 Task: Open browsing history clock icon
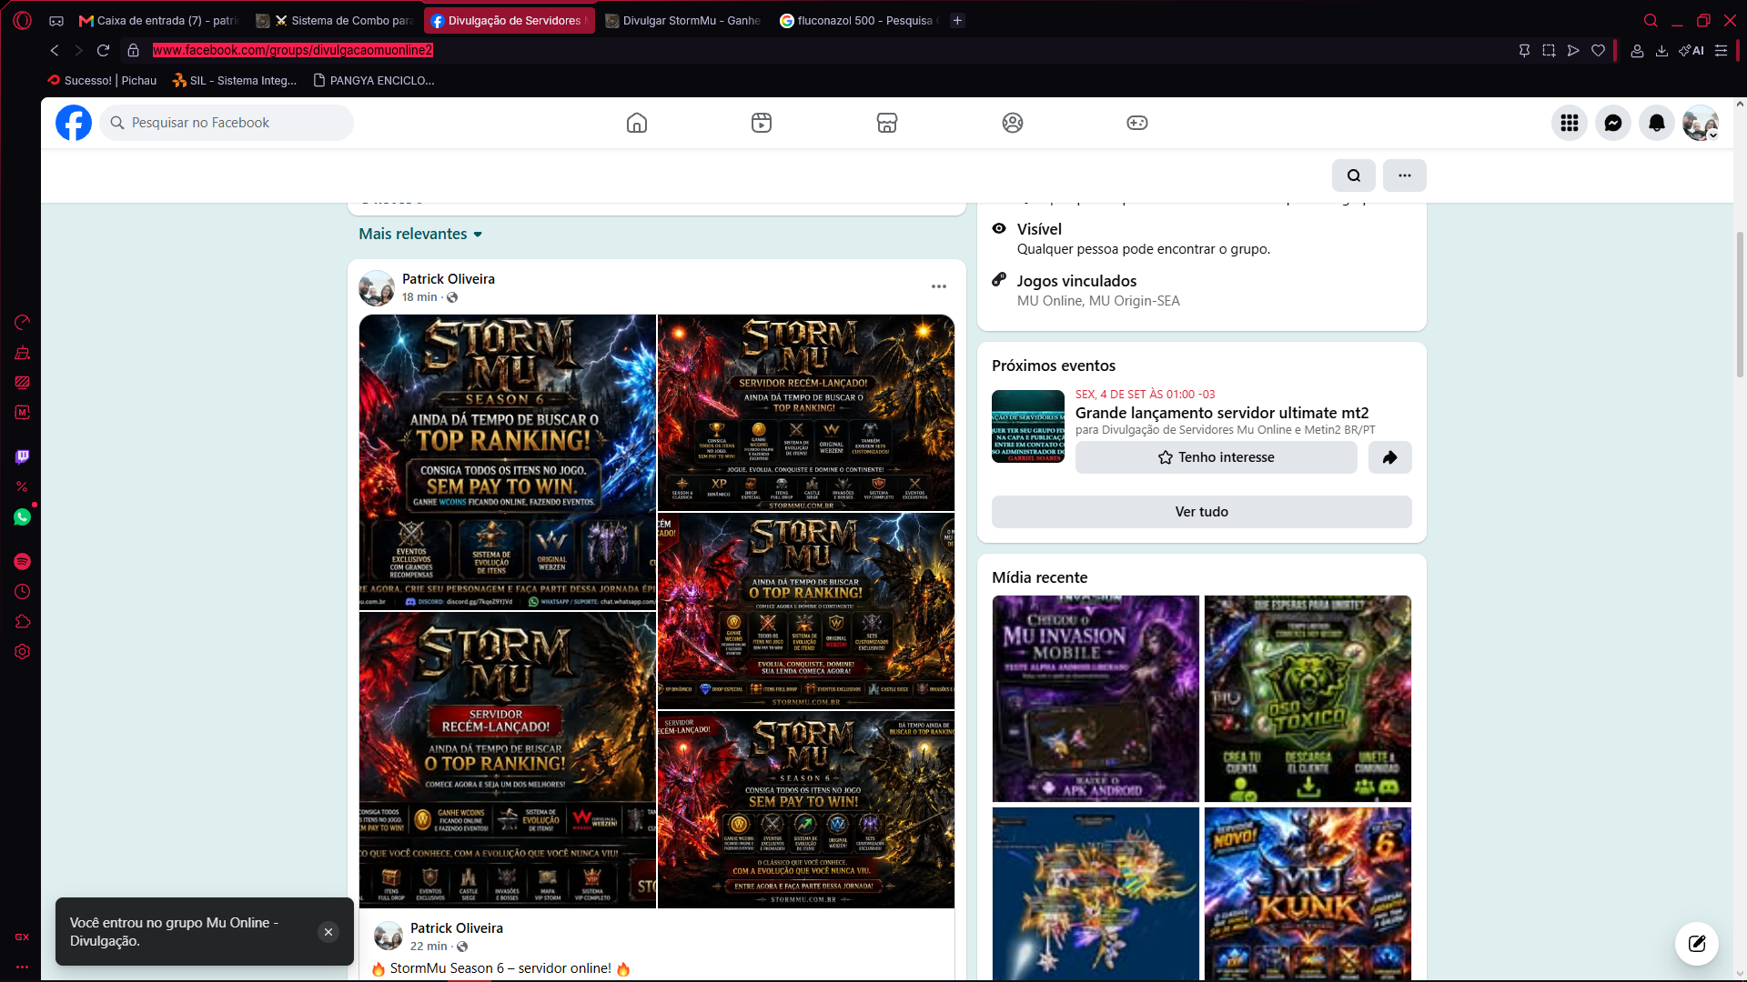tap(23, 592)
